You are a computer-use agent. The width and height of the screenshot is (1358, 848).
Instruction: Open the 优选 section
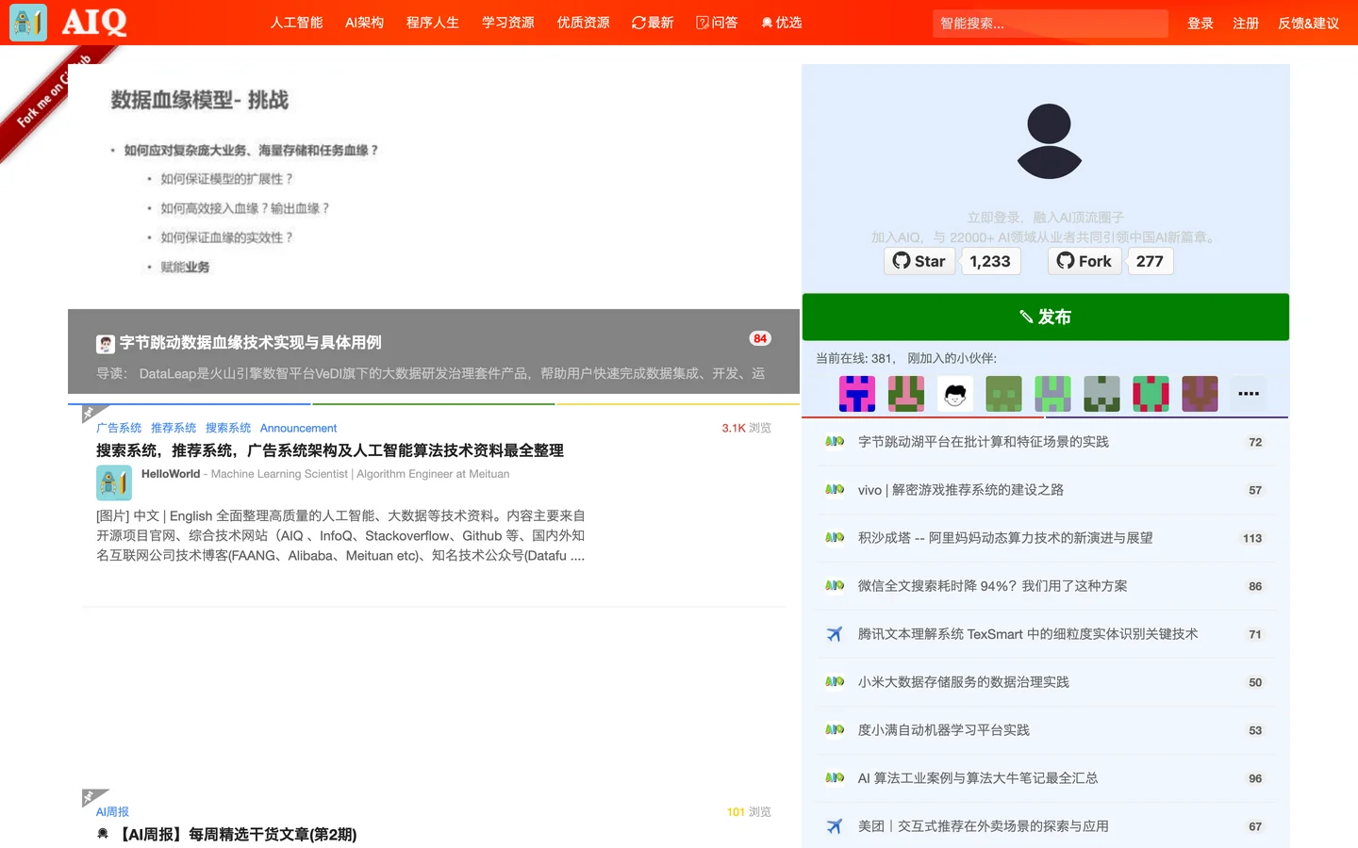click(x=781, y=23)
